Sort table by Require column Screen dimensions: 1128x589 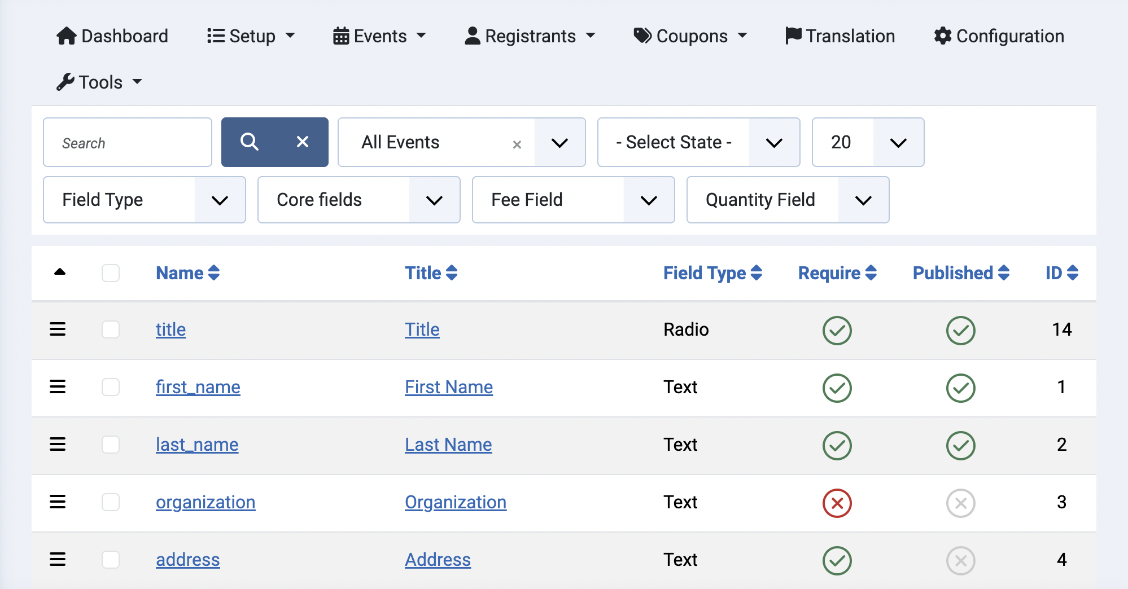[x=837, y=273]
